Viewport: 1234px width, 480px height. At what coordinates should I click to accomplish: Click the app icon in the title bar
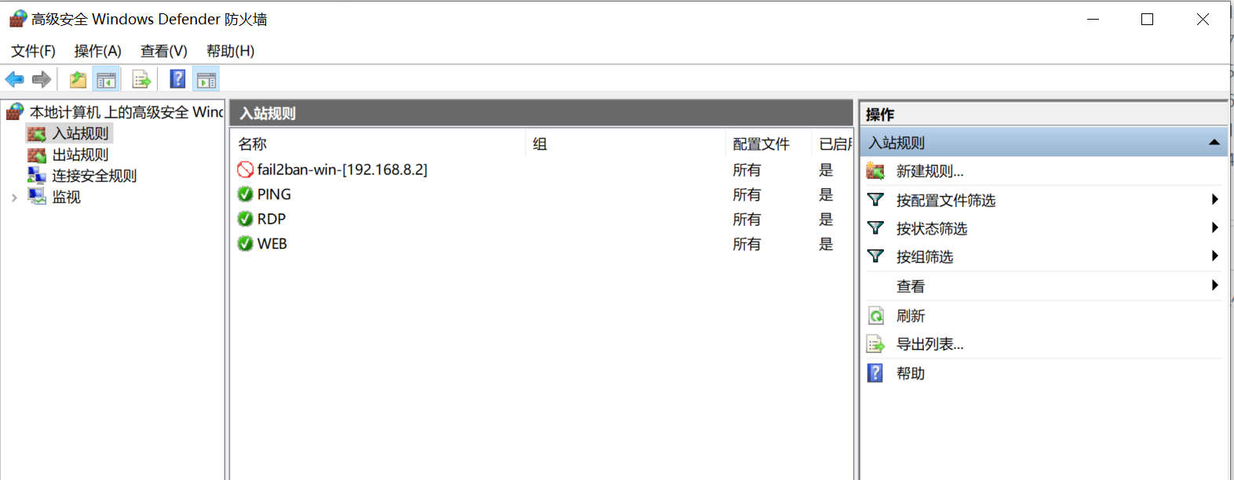pyautogui.click(x=18, y=19)
